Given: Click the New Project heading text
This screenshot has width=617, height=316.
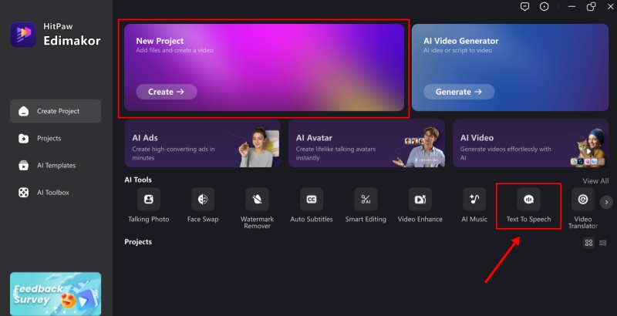Looking at the screenshot, I should click(160, 41).
